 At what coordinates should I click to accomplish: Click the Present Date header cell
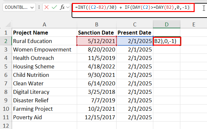click(135, 33)
